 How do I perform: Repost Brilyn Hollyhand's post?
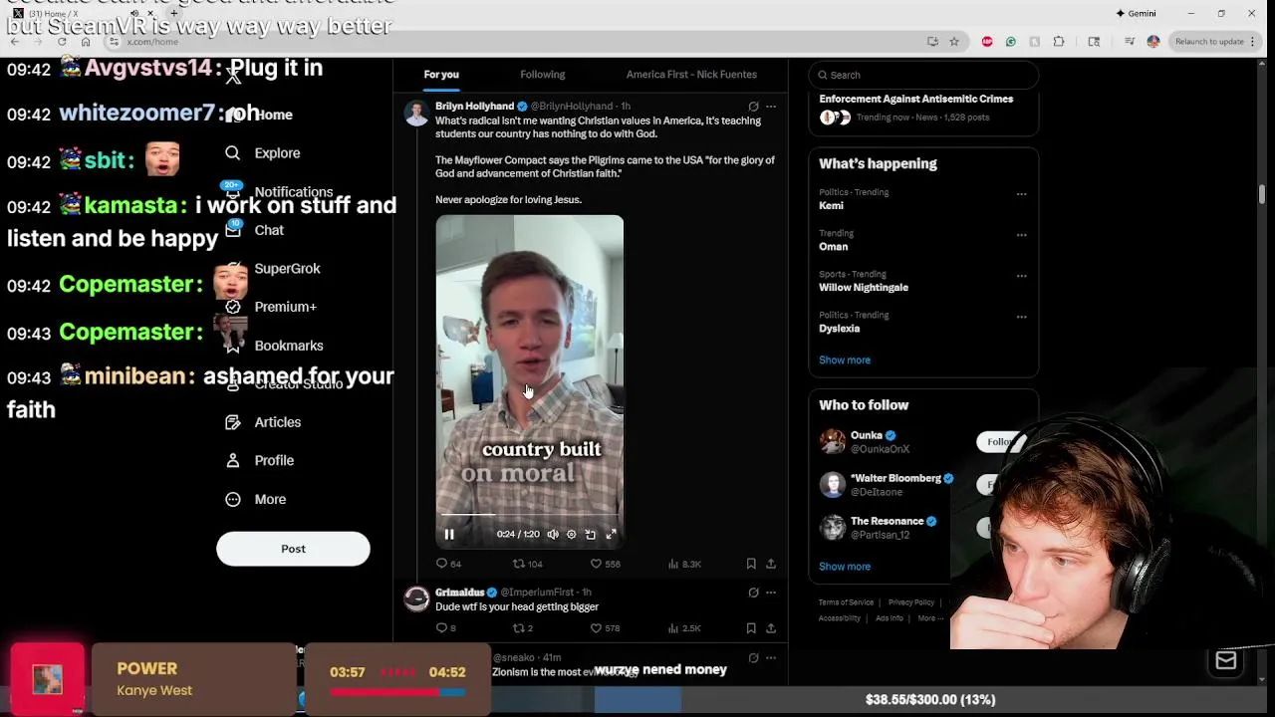(x=527, y=564)
